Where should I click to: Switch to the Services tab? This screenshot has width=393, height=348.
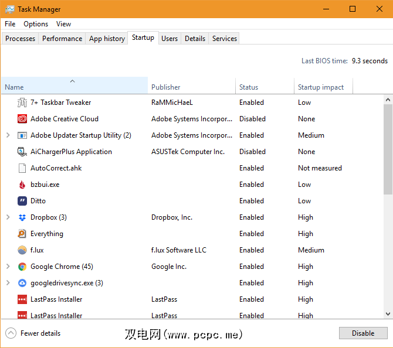click(x=224, y=39)
